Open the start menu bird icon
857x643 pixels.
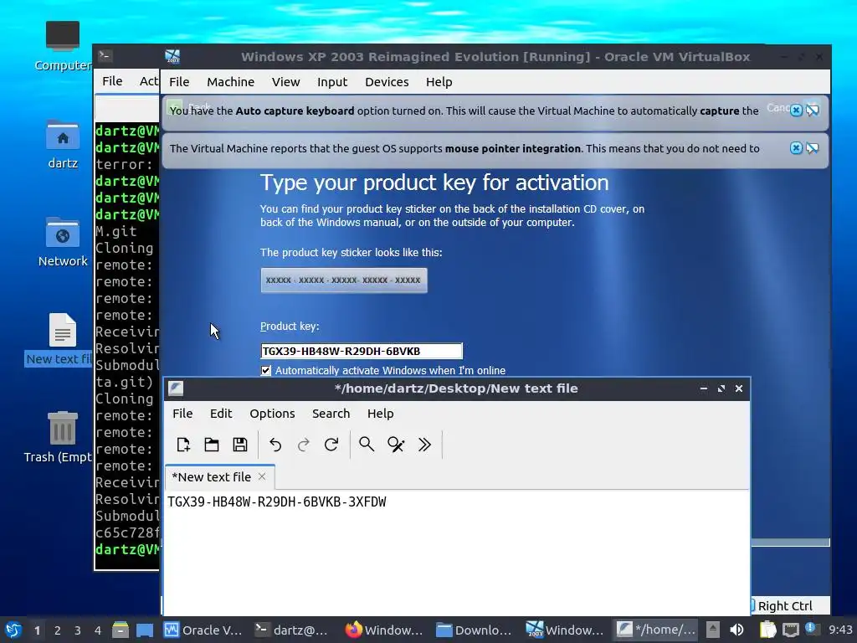pyautogui.click(x=13, y=630)
